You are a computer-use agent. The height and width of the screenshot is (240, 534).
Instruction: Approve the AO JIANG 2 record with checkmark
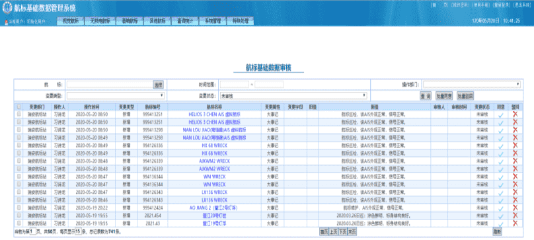click(x=501, y=209)
